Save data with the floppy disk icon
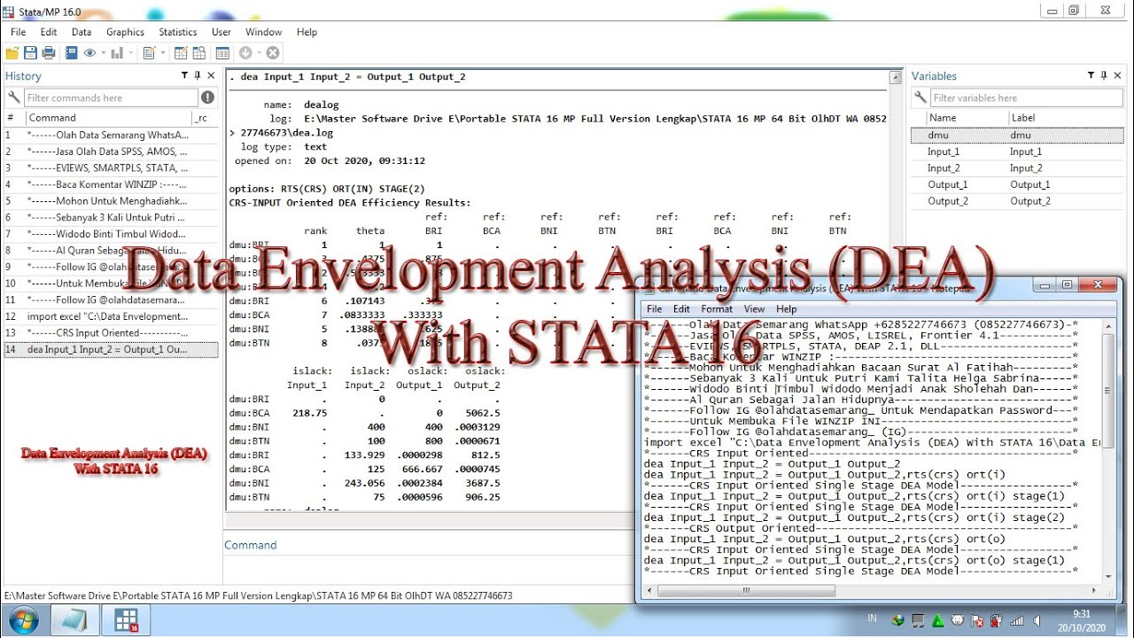Viewport: 1134px width, 638px height. [30, 53]
